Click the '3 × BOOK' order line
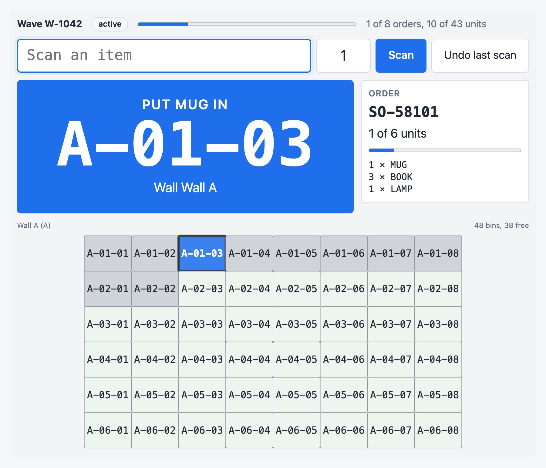Screen dimensions: 546x468 pyautogui.click(x=390, y=177)
